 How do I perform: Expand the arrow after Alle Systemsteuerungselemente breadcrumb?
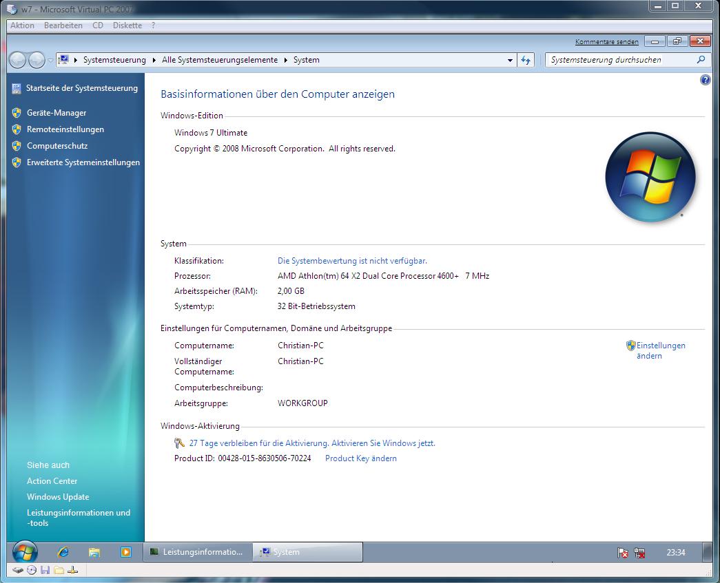285,60
